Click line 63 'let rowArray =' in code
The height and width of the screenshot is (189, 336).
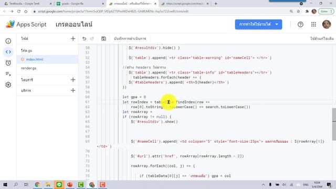tap(137, 112)
